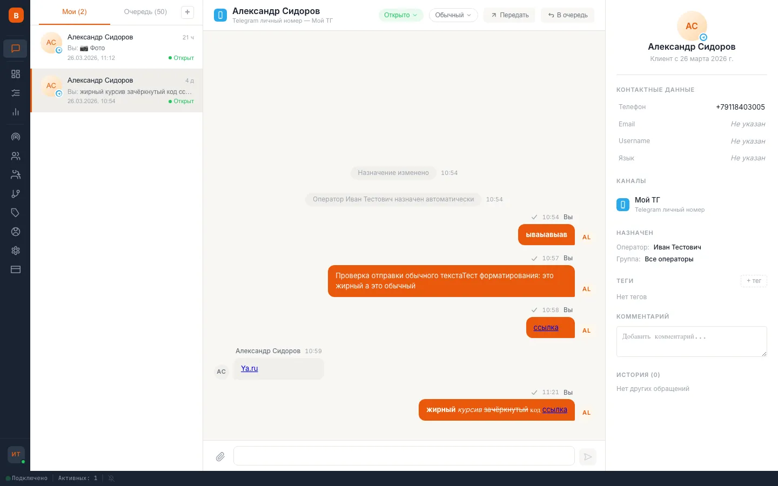Image resolution: width=778 pixels, height=486 pixels.
Task: Click the Username Не указан value
Action: pyautogui.click(x=748, y=141)
